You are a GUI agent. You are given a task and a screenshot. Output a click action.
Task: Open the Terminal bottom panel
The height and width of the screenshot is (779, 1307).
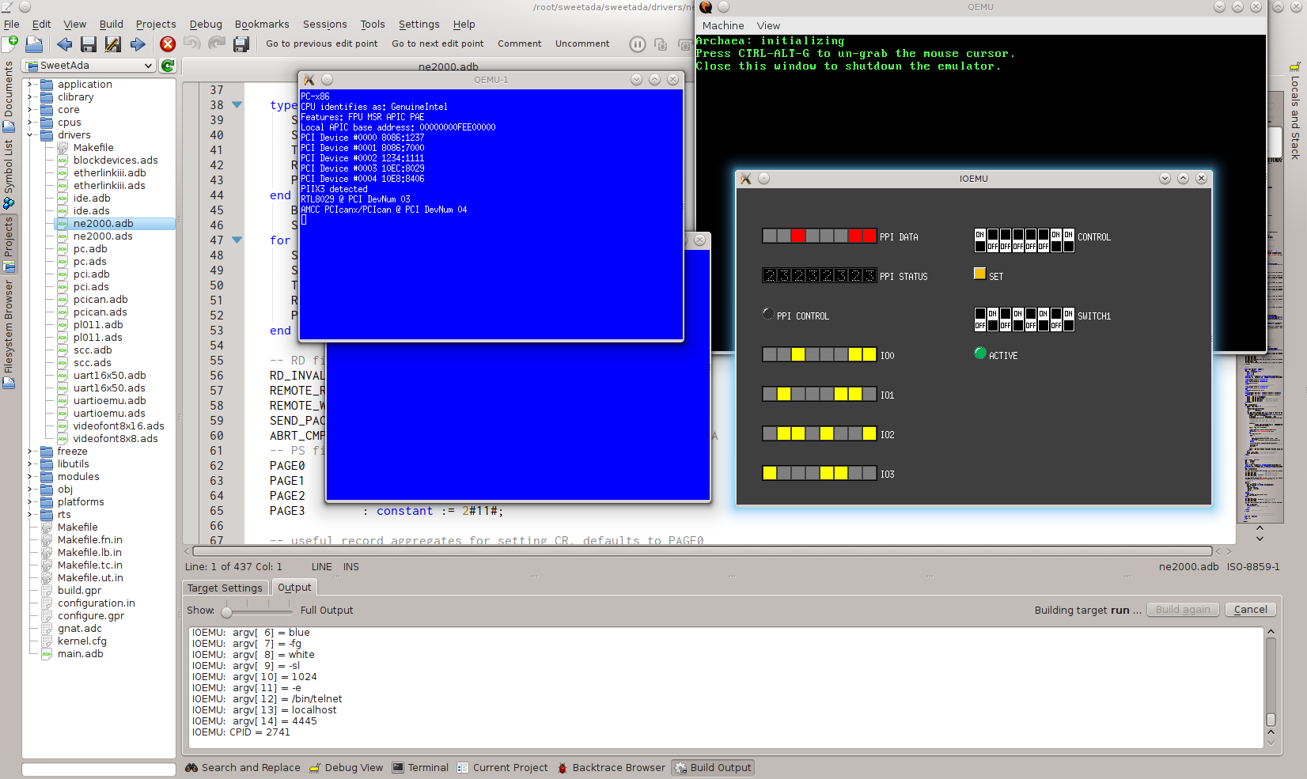(420, 768)
